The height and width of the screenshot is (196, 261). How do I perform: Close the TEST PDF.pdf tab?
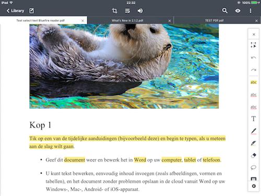(x=256, y=21)
